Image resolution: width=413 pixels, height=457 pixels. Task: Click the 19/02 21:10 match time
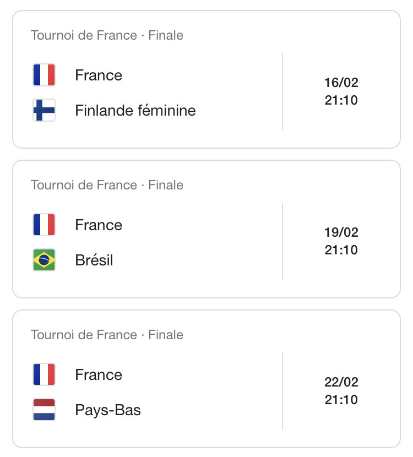click(341, 242)
